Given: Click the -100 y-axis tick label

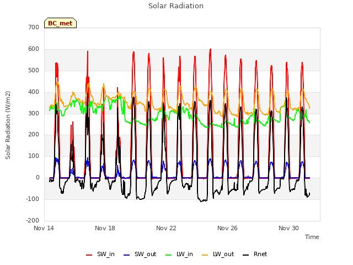Looking at the screenshot, I should tap(33, 199).
